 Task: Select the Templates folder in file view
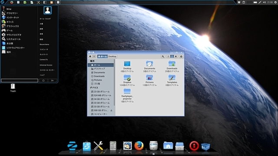pyautogui.click(x=172, y=80)
